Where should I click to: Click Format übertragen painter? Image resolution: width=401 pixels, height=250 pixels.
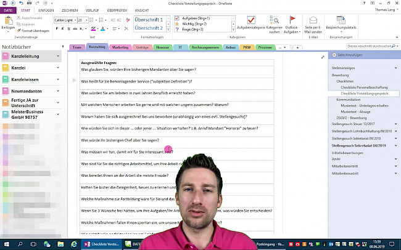[x=36, y=30]
